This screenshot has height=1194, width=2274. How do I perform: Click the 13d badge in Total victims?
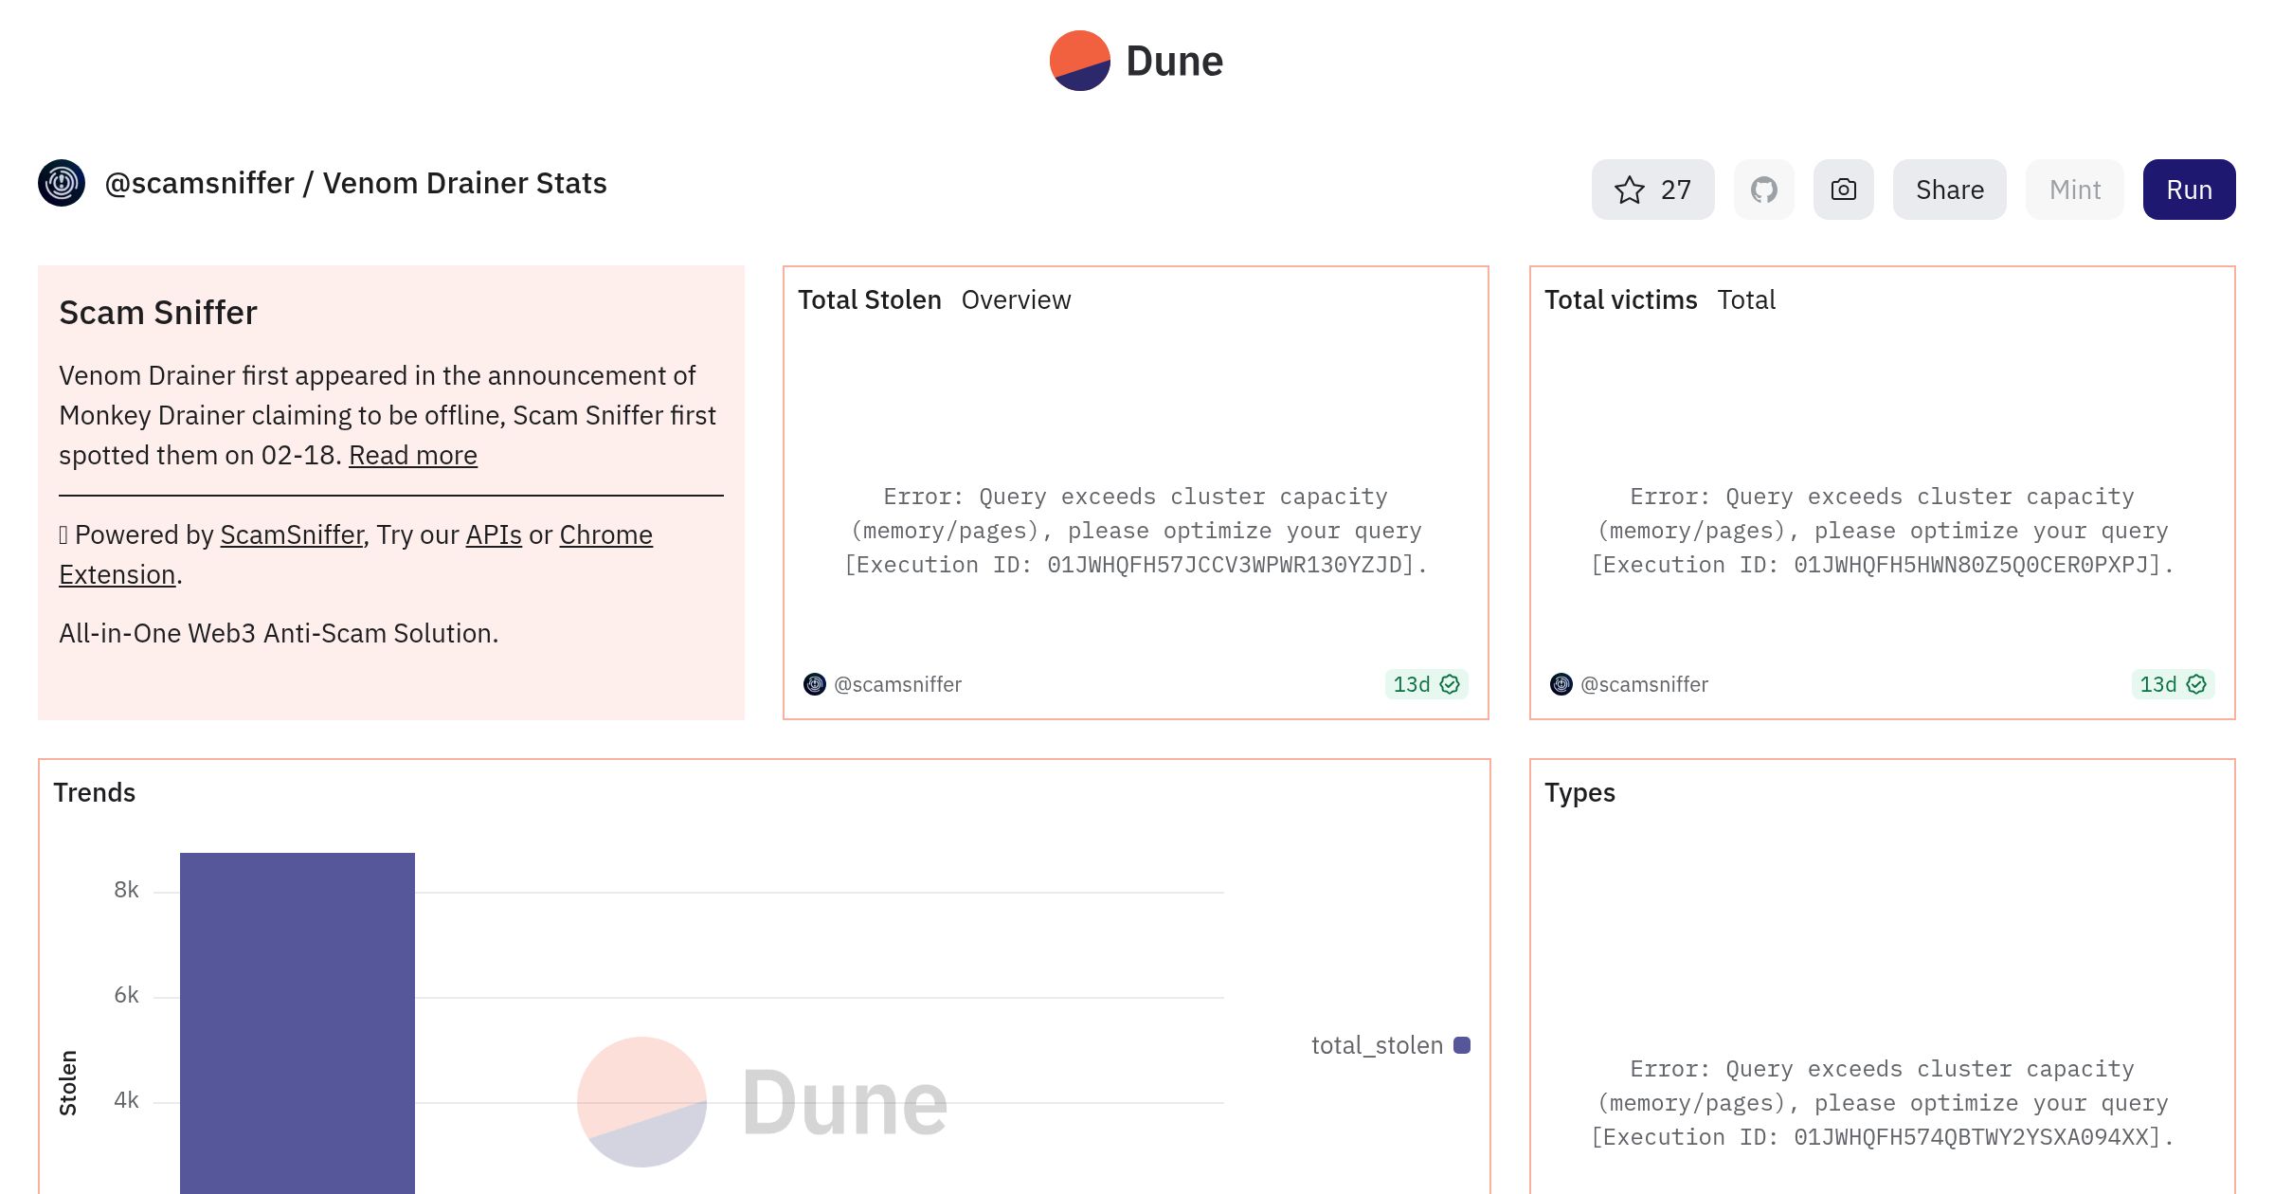[x=2173, y=684]
